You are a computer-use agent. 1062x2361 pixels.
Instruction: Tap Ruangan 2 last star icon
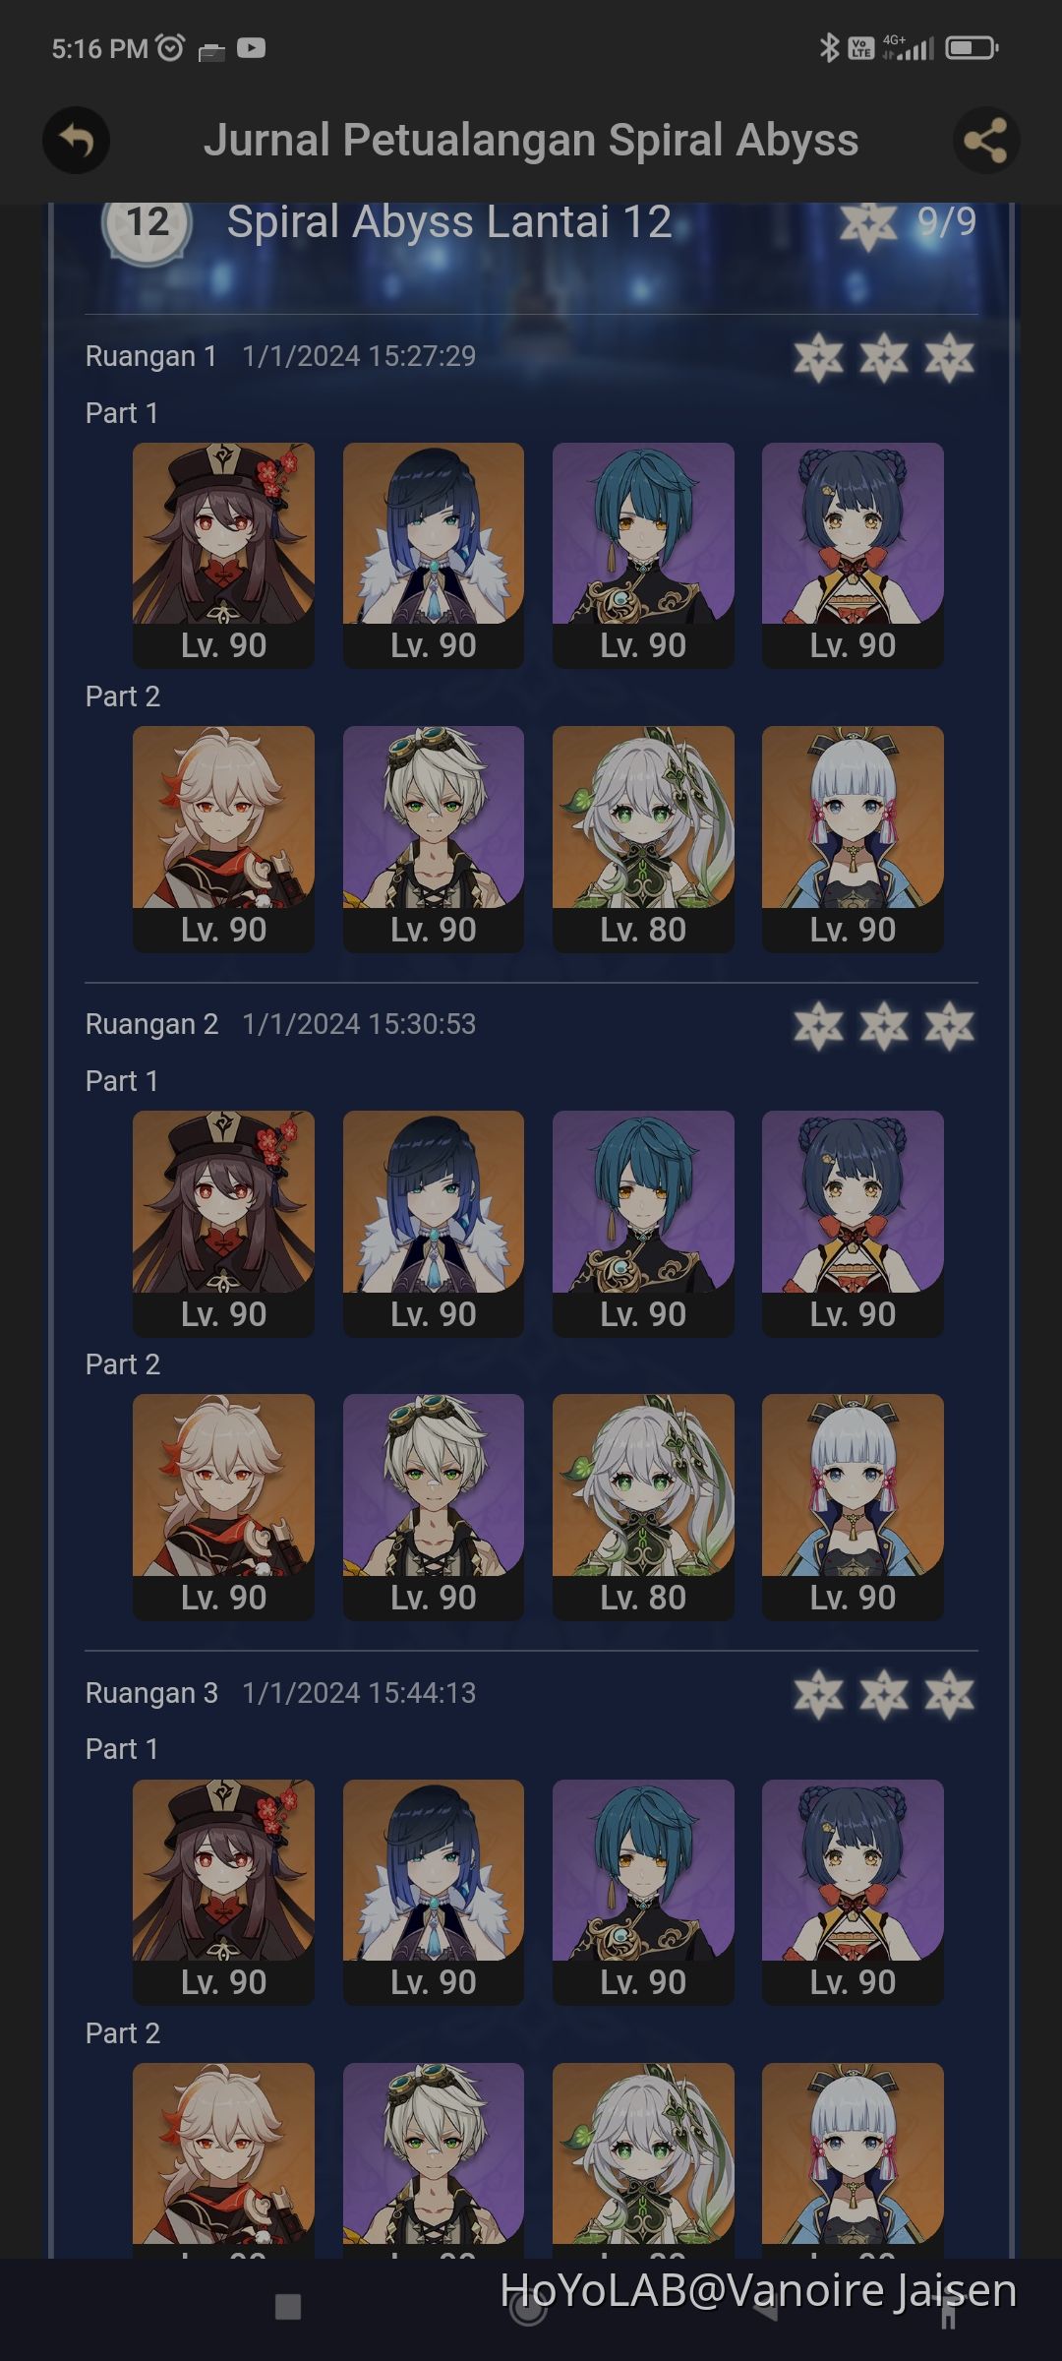[x=949, y=1026]
